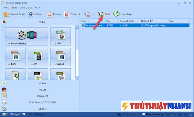Expand the Audio category panel
This screenshot has width=194, height=117.
[42, 83]
